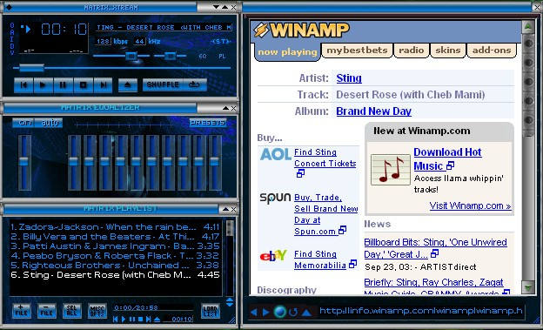Open the Load List menu in playlist
Viewport: 543px width, 330px height.
coord(211,311)
